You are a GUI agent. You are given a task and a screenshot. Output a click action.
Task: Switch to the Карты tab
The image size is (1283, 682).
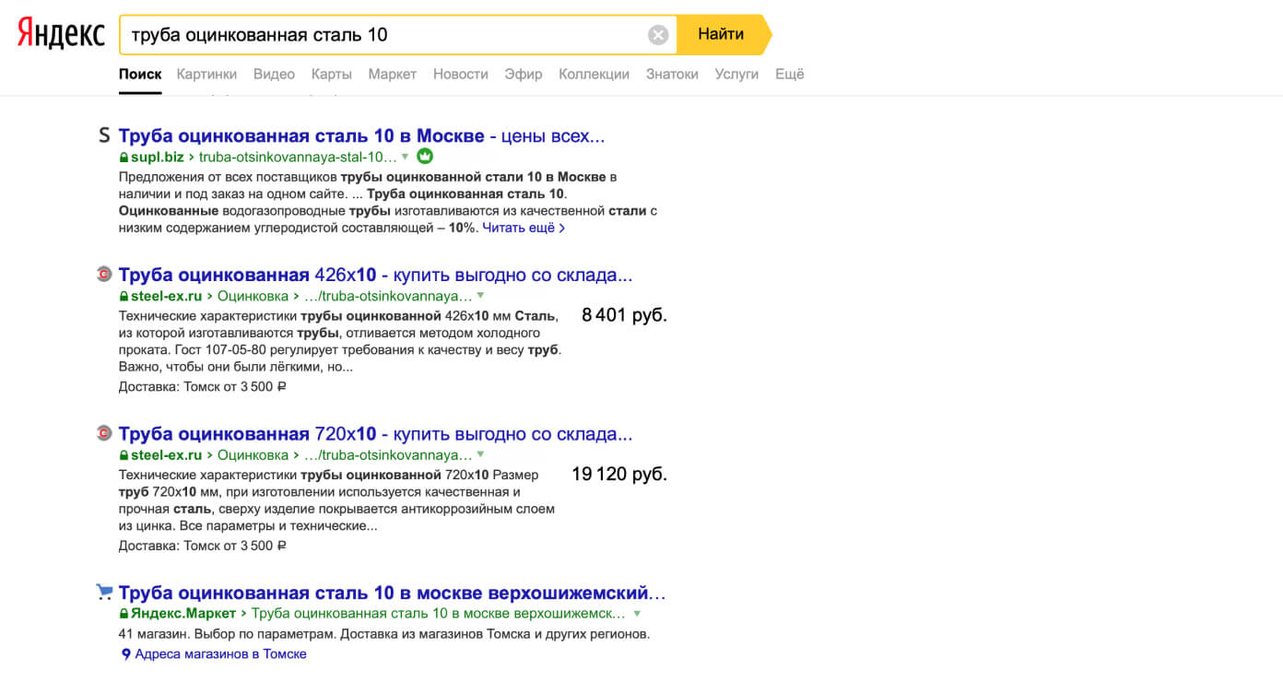(332, 74)
